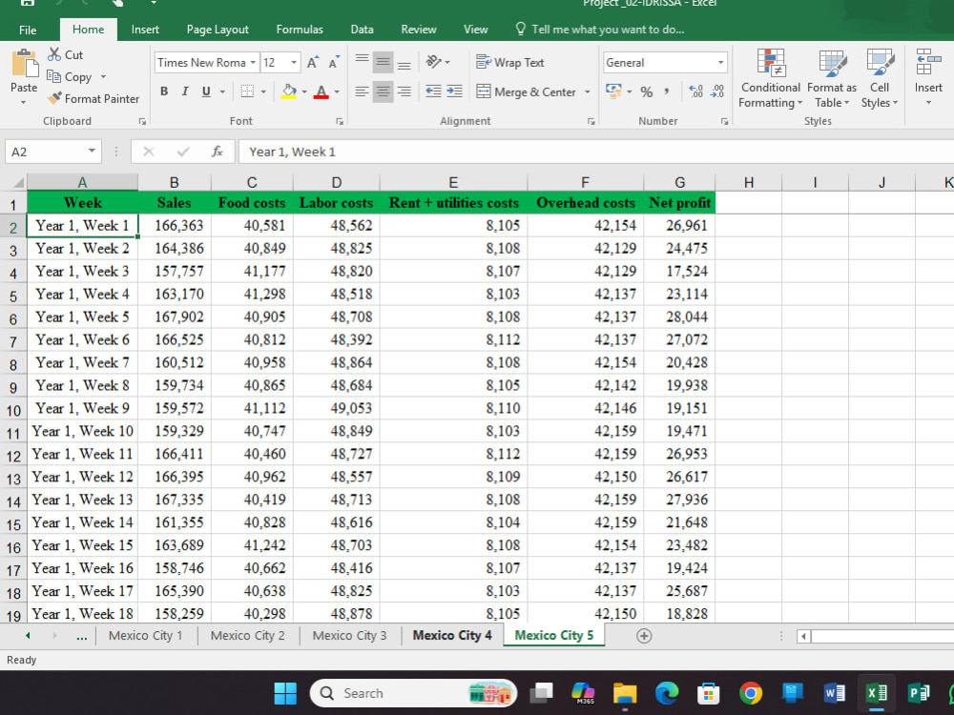
Task: Click the text orientation icon
Action: (x=434, y=61)
